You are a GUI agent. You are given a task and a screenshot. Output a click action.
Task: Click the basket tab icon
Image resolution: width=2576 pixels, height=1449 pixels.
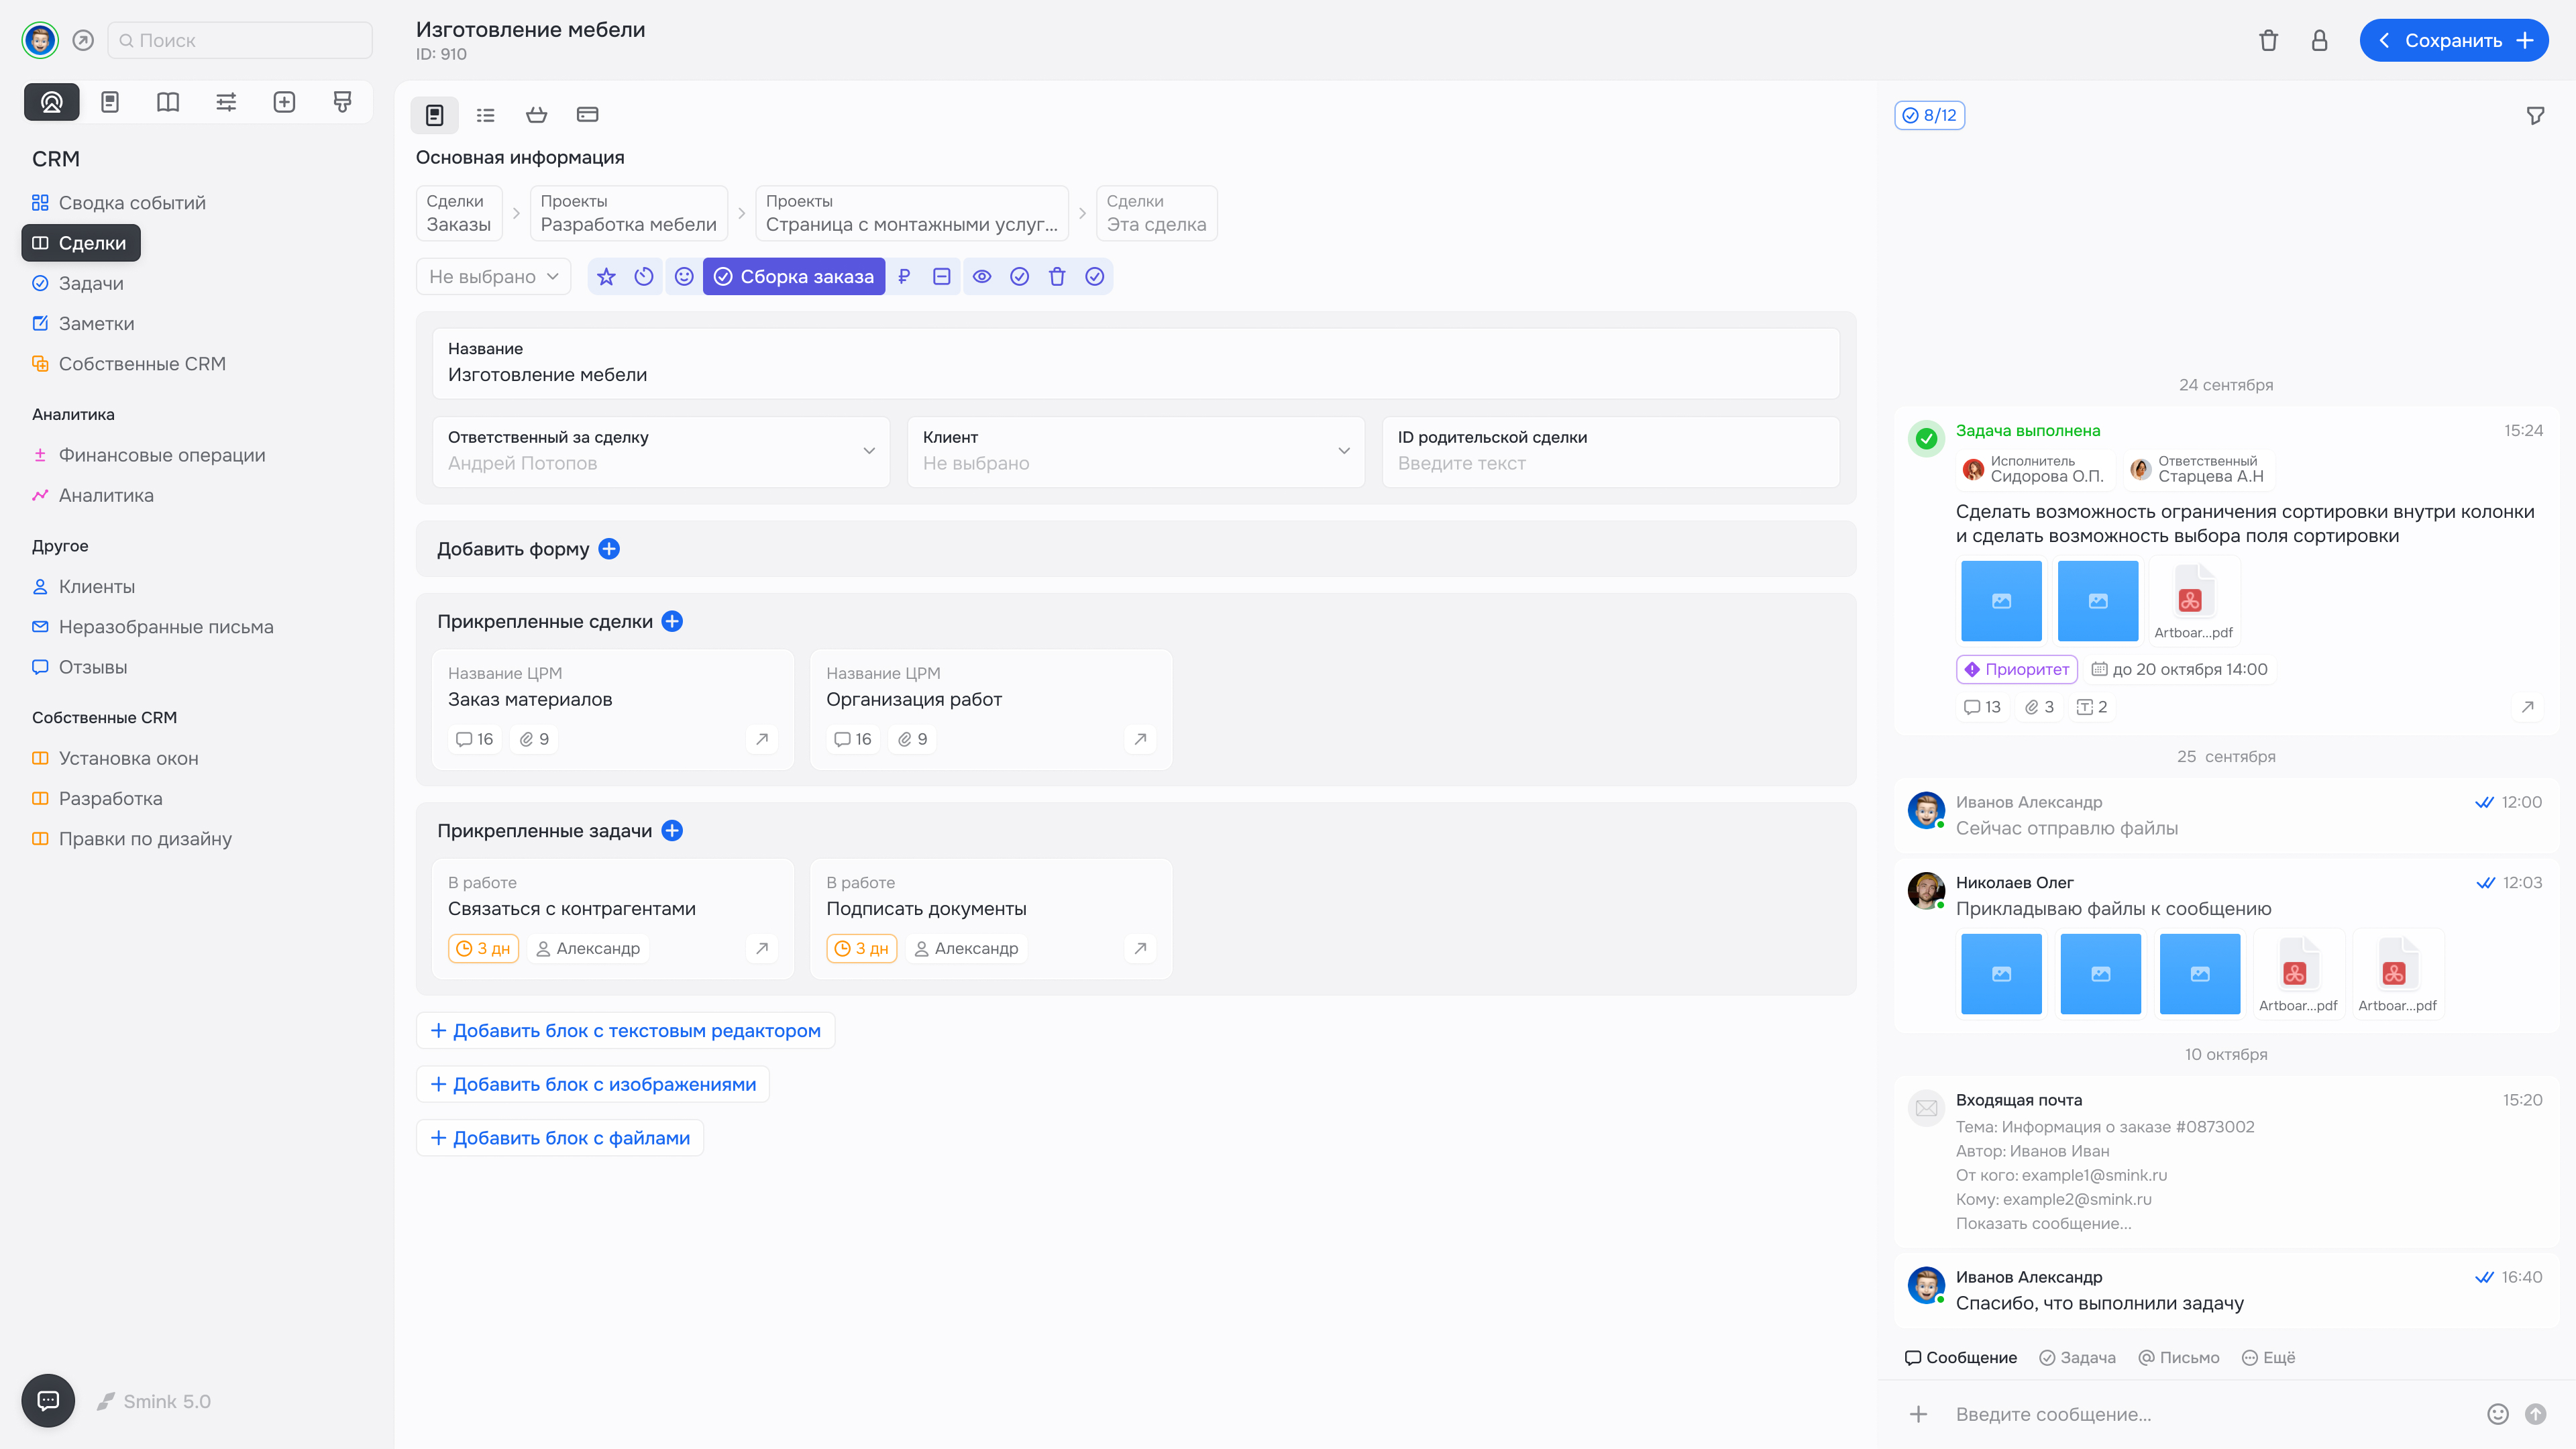click(536, 115)
